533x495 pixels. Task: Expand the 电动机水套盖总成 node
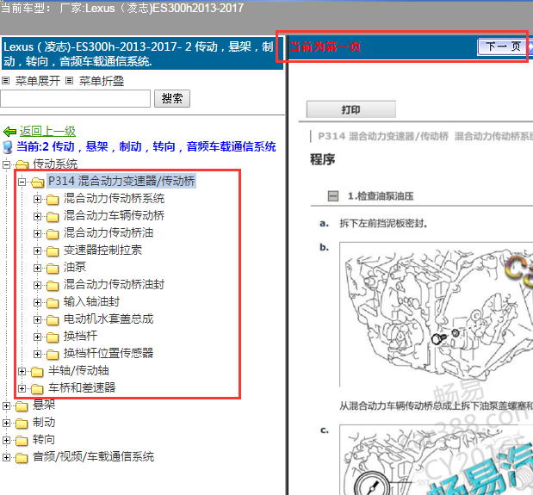(x=37, y=320)
